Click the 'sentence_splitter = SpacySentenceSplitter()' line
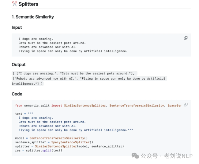 tap(54, 142)
